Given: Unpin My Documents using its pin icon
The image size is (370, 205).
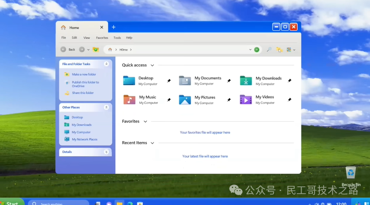Looking at the screenshot, I should click(x=229, y=81).
